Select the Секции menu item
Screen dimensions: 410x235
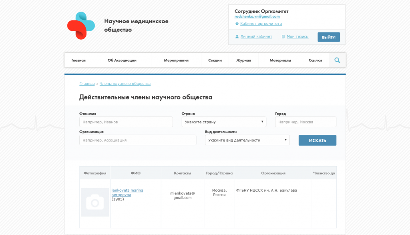(215, 60)
